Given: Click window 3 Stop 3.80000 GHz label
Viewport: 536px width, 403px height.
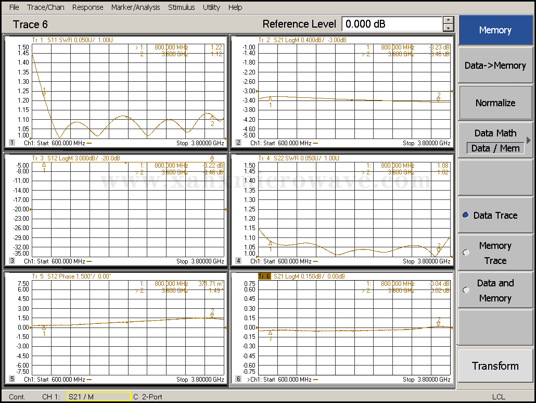Looking at the screenshot, I should click(x=200, y=261).
